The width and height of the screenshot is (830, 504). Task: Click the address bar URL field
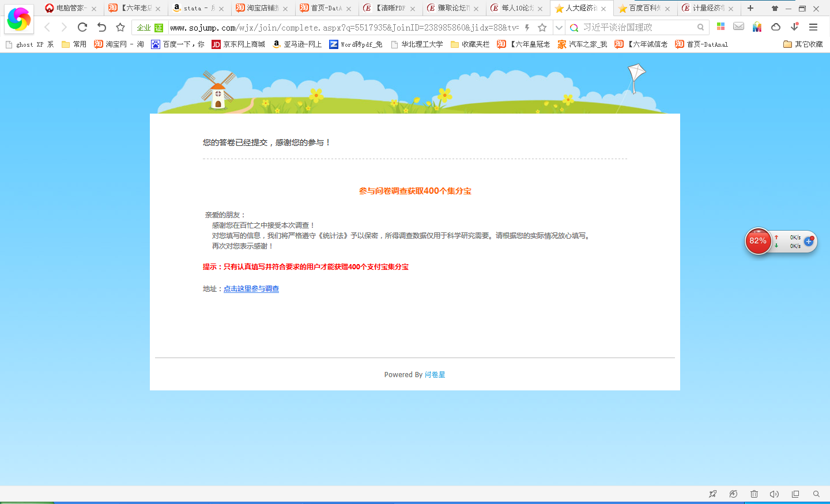click(x=345, y=28)
